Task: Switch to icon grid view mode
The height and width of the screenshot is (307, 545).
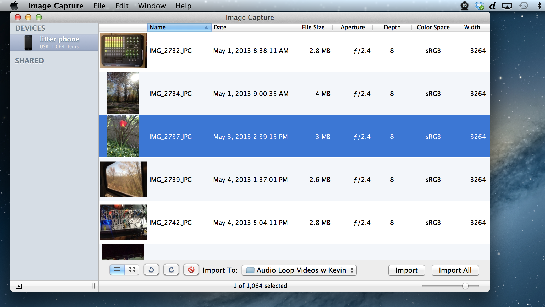Action: (x=132, y=270)
